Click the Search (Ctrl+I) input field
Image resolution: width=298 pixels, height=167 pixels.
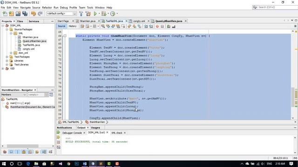tap(278, 7)
